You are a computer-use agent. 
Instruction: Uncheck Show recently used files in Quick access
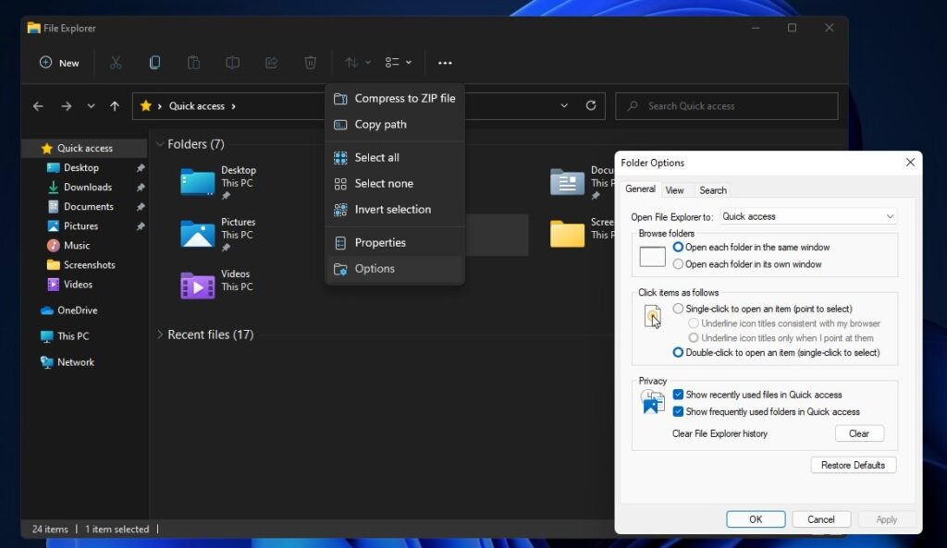(679, 395)
